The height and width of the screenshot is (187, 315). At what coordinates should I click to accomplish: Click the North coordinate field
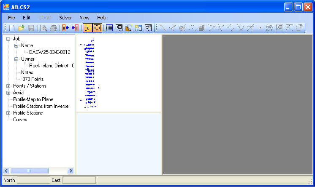click(33, 180)
